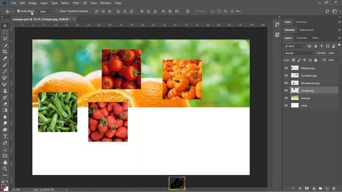The height and width of the screenshot is (192, 342).
Task: Hide the Peppers.jpg layer
Action: tap(286, 68)
